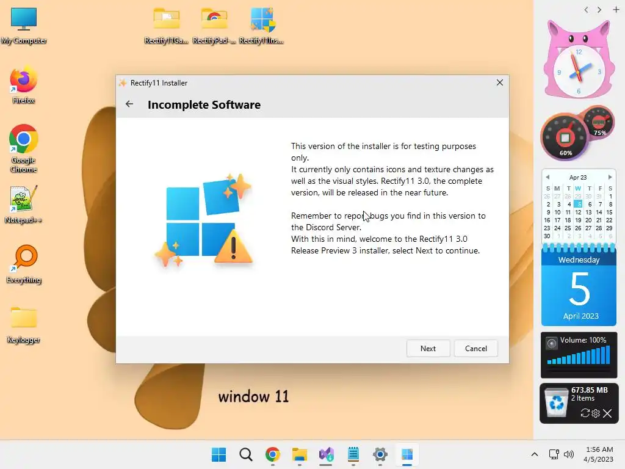The width and height of the screenshot is (625, 469).
Task: Go to next widget page arrow
Action: tap(599, 10)
